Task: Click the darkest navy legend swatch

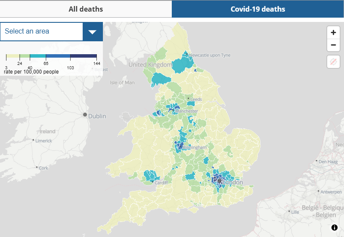Action: click(x=83, y=56)
